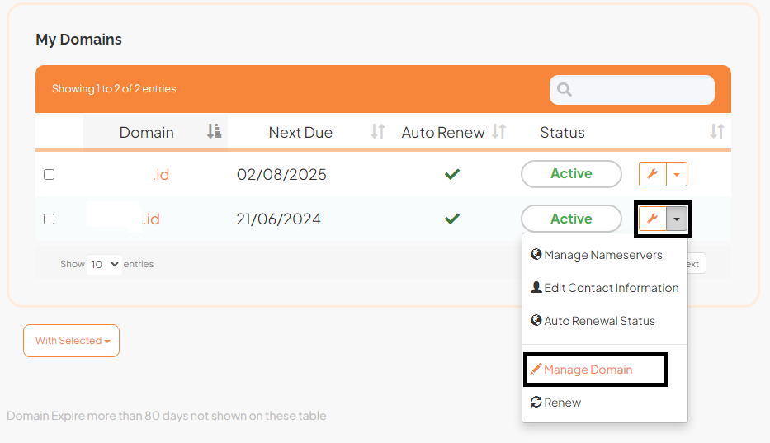Screen dimensions: 770x443
Task: Expand the With Selected dropdown
Action: click(x=72, y=341)
